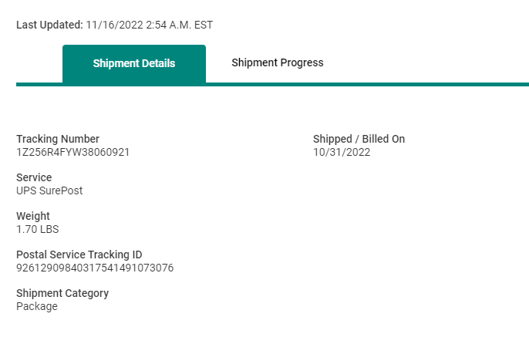This screenshot has height=354, width=529.
Task: Click the Service field label
Action: pos(34,177)
